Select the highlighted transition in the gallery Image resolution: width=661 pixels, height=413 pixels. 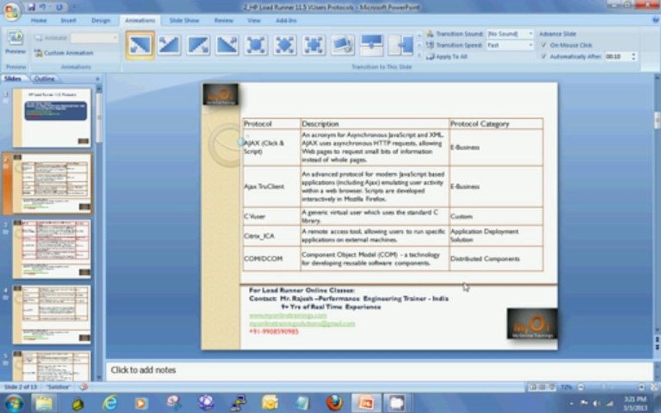(x=140, y=45)
